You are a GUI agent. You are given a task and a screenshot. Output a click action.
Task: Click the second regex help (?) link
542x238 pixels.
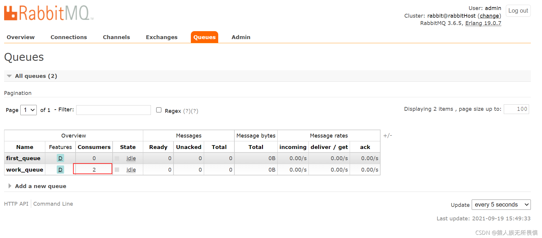click(194, 111)
